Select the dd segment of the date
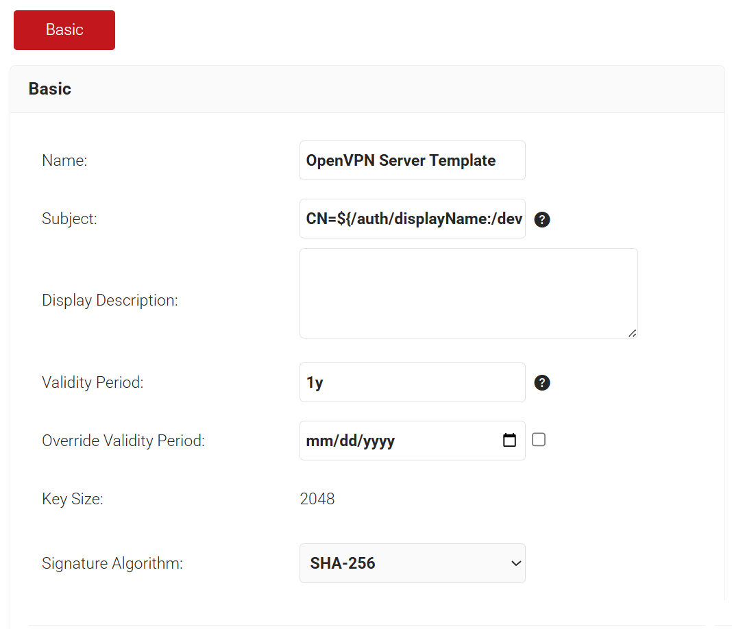The height and width of the screenshot is (629, 732). [x=347, y=441]
